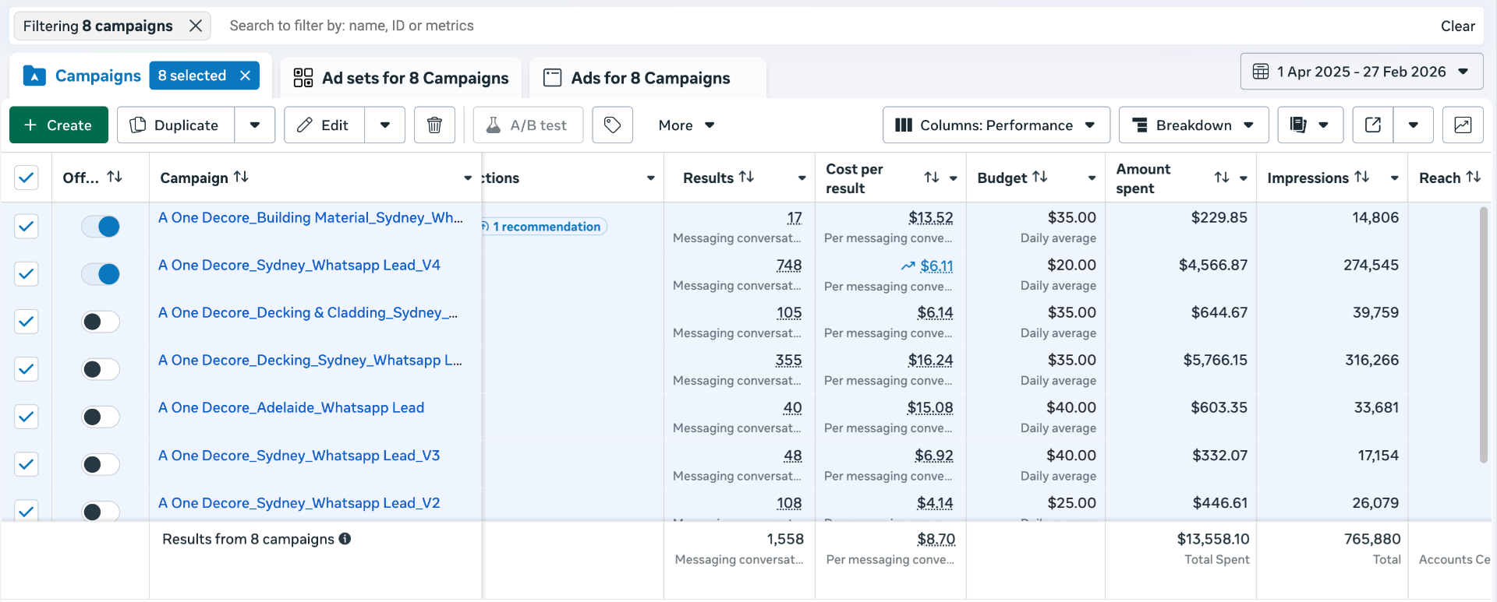This screenshot has height=602, width=1497.
Task: View the 1 recommendation badge
Action: pyautogui.click(x=544, y=227)
